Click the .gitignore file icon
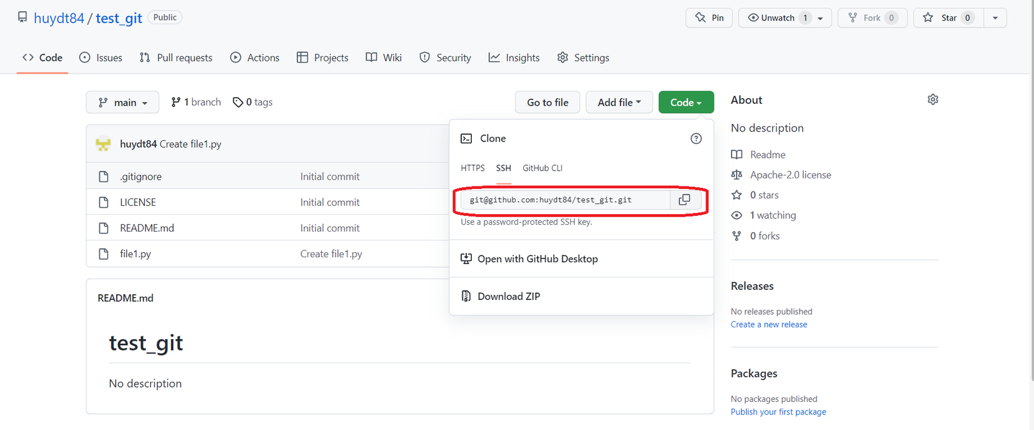This screenshot has width=1034, height=430. (103, 177)
